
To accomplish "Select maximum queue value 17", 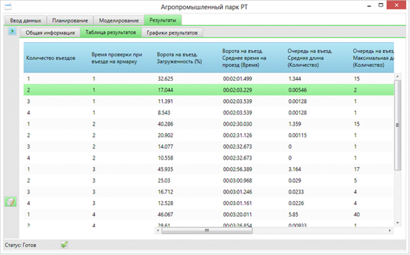I will tap(357, 170).
